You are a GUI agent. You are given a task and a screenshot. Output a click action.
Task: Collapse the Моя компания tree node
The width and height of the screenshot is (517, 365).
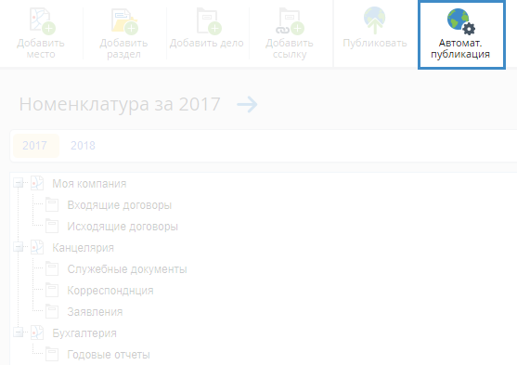pyautogui.click(x=19, y=183)
